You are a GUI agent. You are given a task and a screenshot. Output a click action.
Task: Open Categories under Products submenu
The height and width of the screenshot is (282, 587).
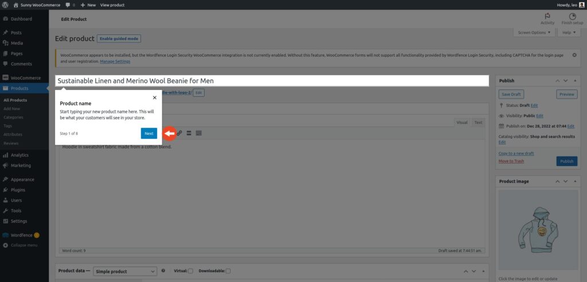coord(14,117)
